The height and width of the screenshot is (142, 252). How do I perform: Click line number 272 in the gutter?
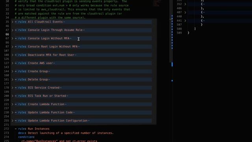click(6, 129)
